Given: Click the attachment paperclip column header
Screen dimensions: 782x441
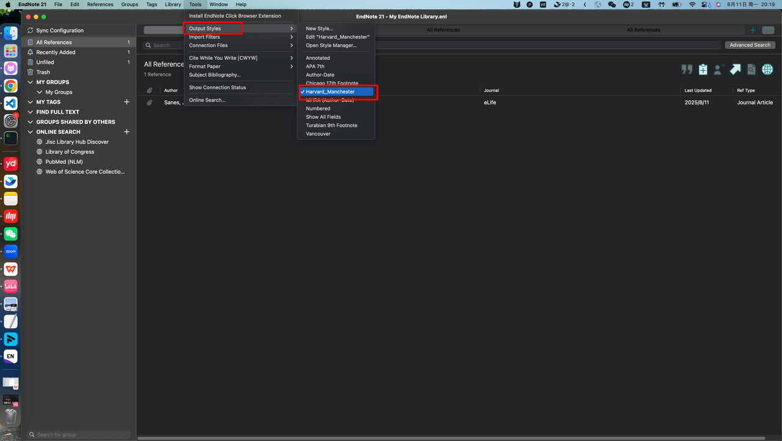Looking at the screenshot, I should click(x=150, y=90).
